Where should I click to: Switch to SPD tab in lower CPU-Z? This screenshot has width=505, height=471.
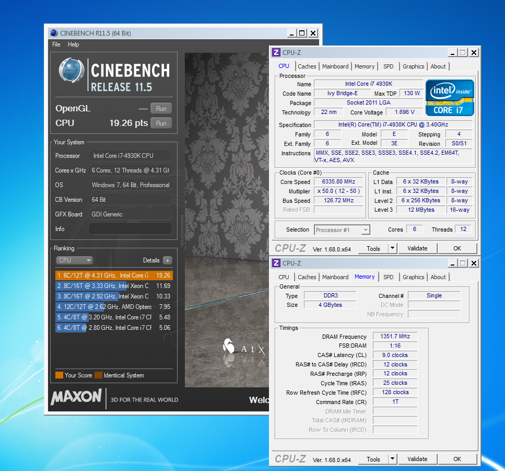[x=389, y=277]
